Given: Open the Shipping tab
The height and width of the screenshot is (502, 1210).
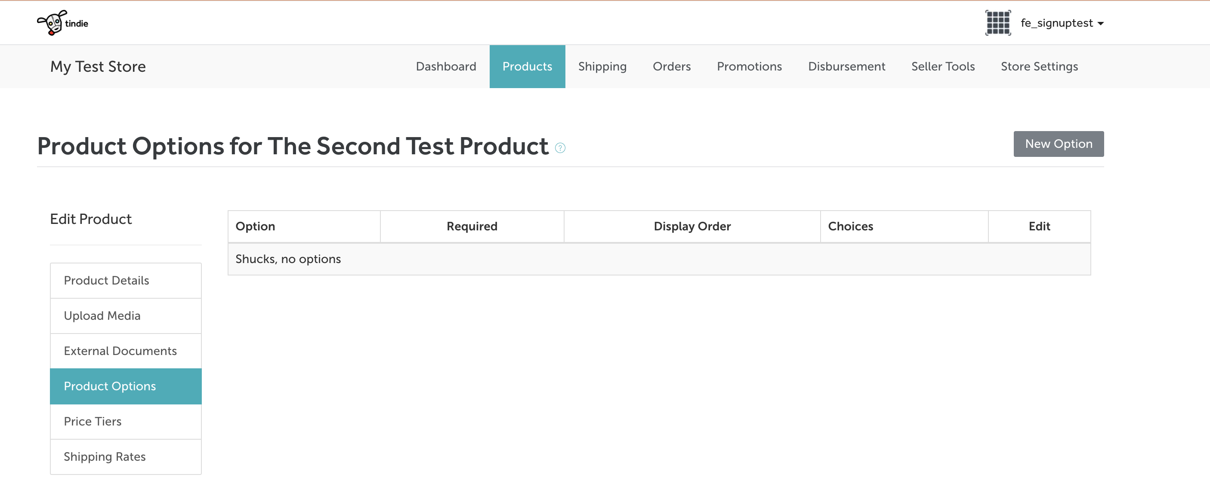Looking at the screenshot, I should point(602,67).
